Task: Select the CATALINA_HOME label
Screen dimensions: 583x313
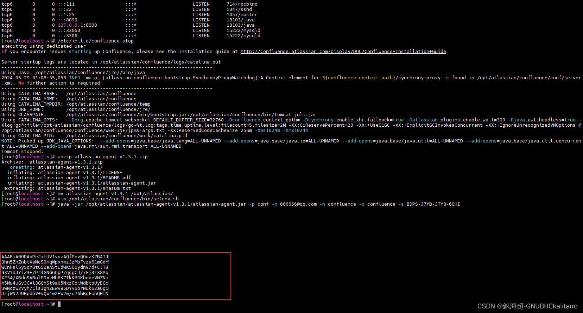Action: 37,99
